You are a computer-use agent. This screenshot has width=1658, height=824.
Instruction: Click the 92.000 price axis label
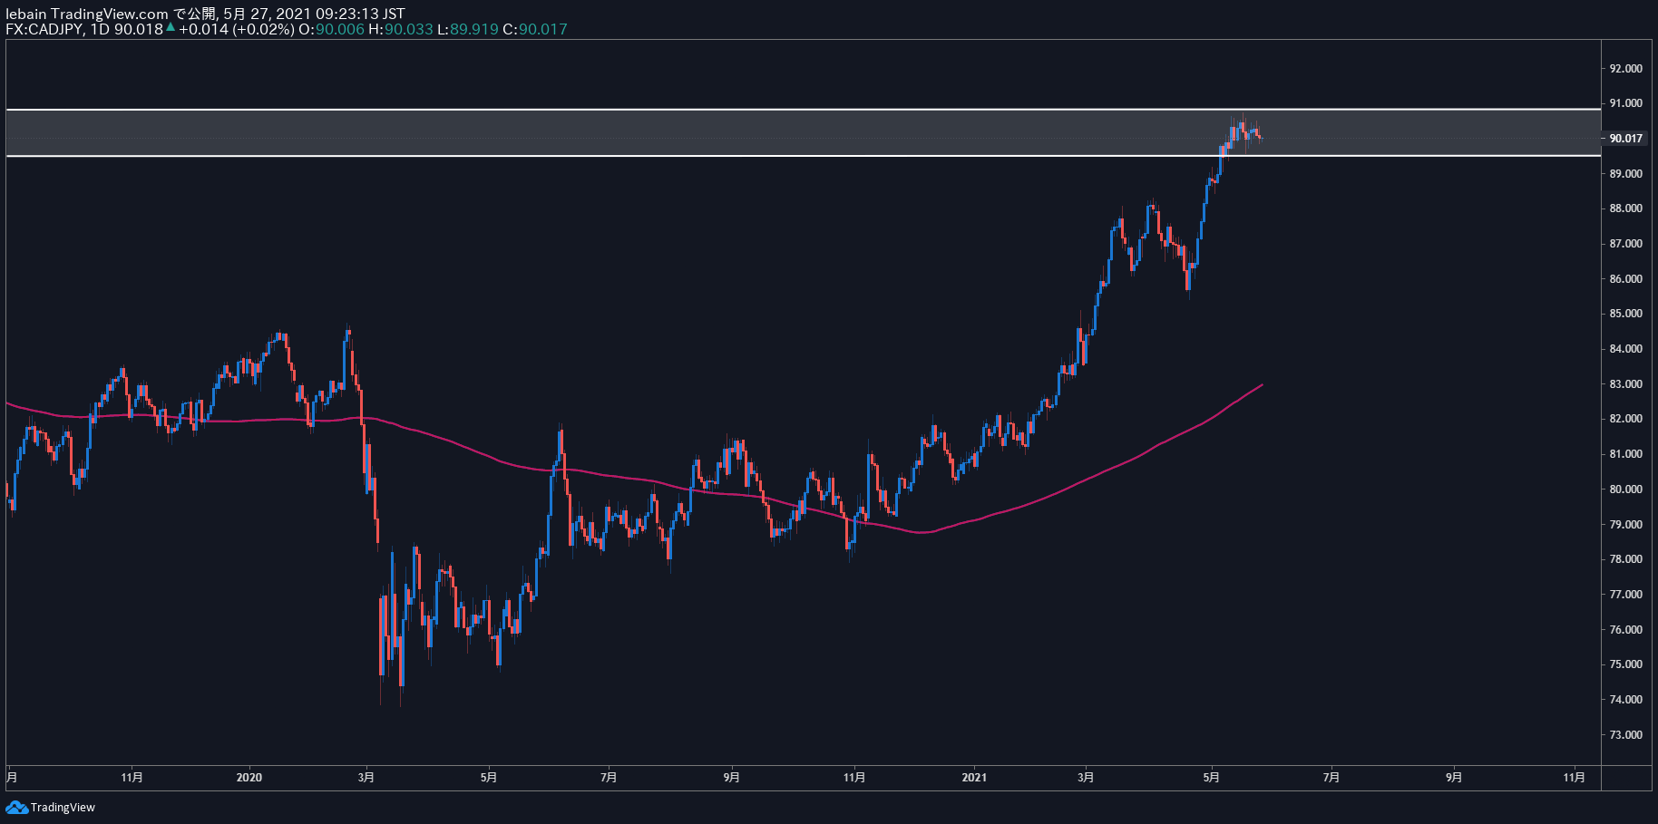pos(1625,69)
